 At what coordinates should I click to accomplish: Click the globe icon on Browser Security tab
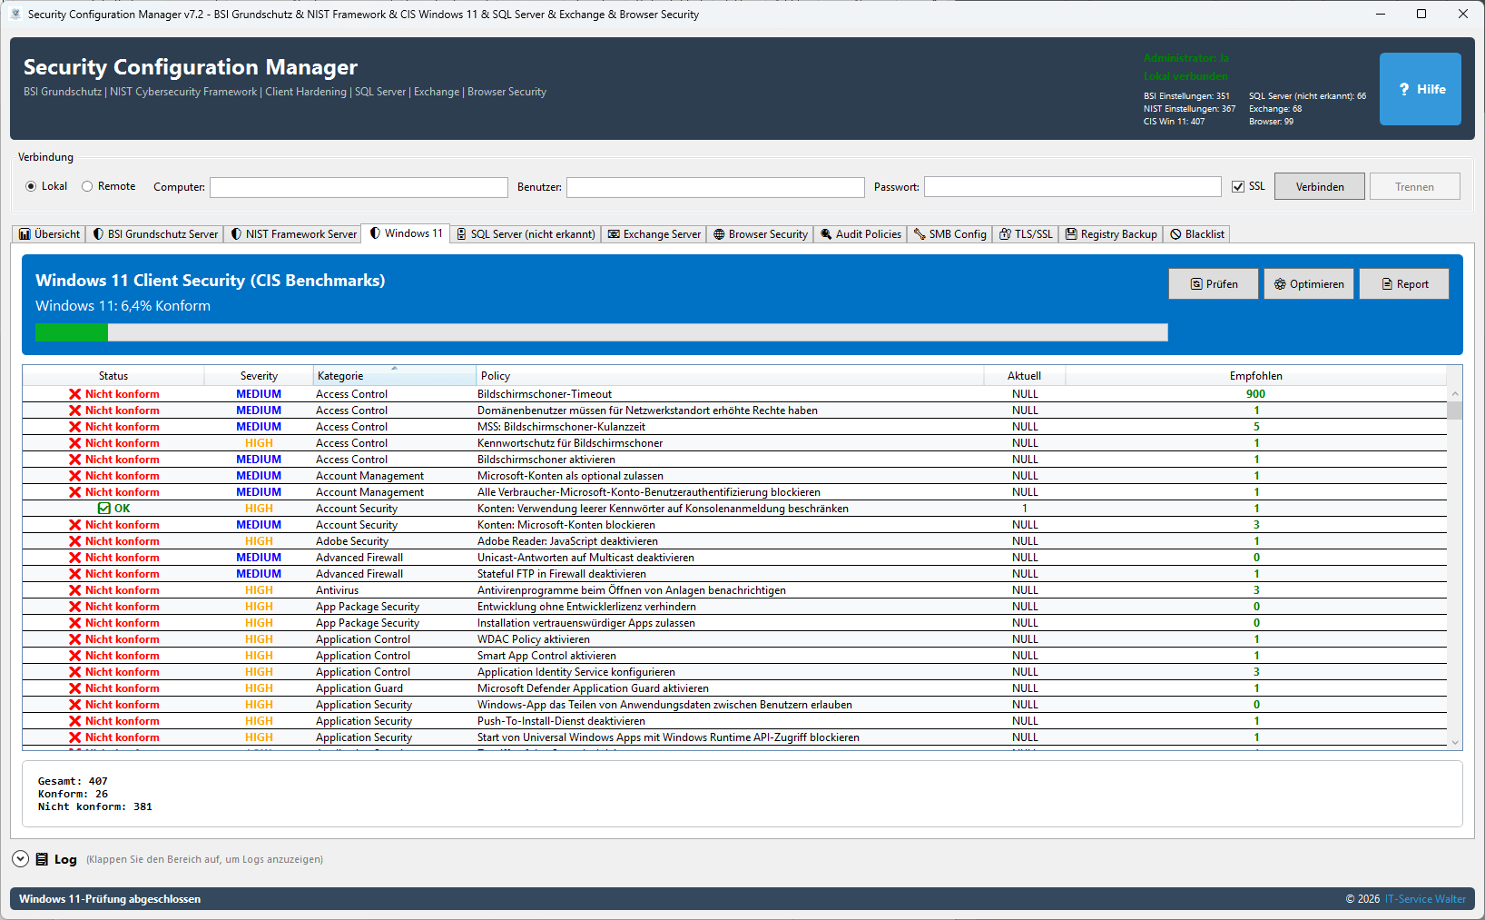719,234
